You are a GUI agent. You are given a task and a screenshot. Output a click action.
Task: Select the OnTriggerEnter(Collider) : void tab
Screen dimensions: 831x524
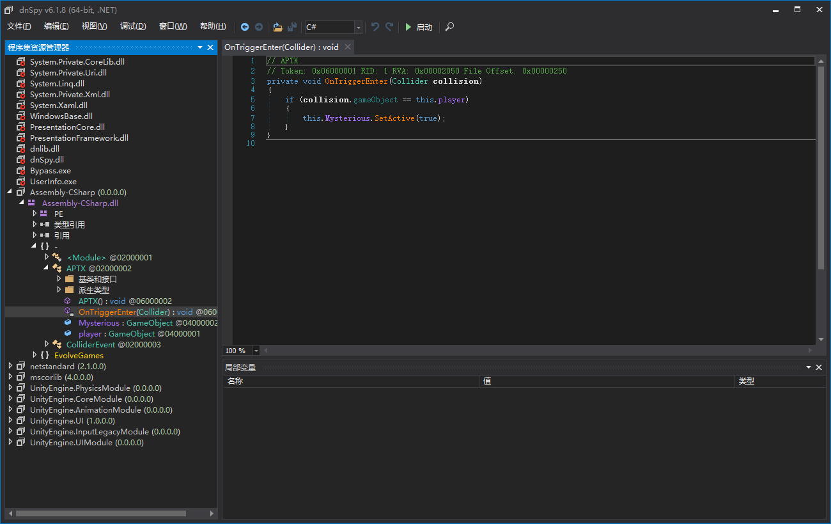pyautogui.click(x=281, y=47)
